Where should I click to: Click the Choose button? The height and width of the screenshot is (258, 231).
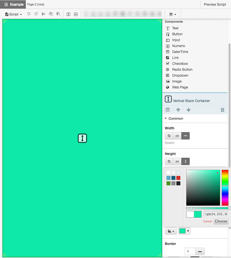(x=221, y=221)
